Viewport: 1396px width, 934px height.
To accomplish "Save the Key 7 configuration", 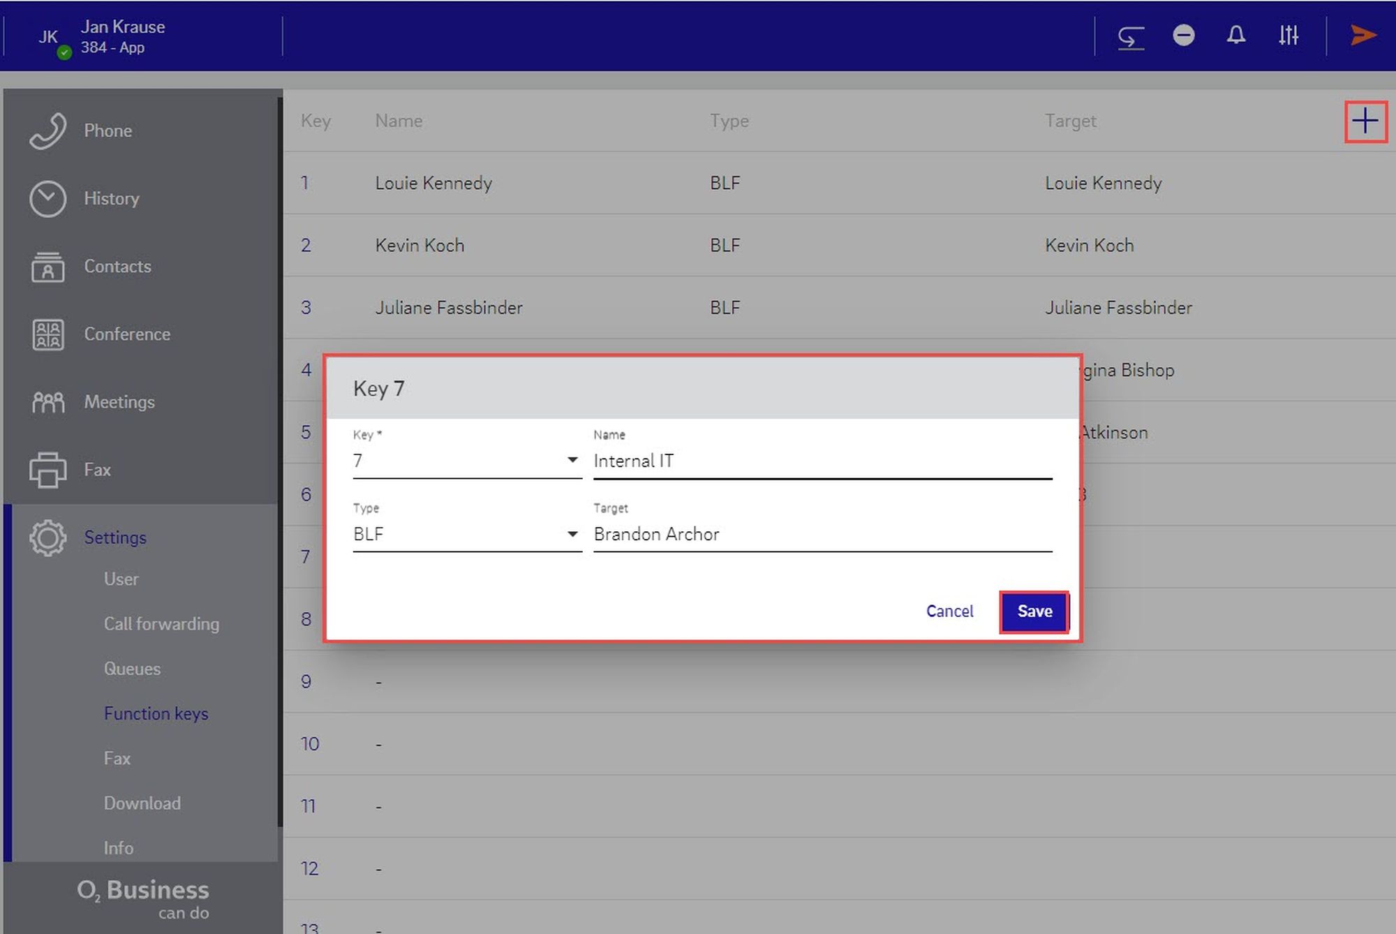I will click(x=1034, y=611).
